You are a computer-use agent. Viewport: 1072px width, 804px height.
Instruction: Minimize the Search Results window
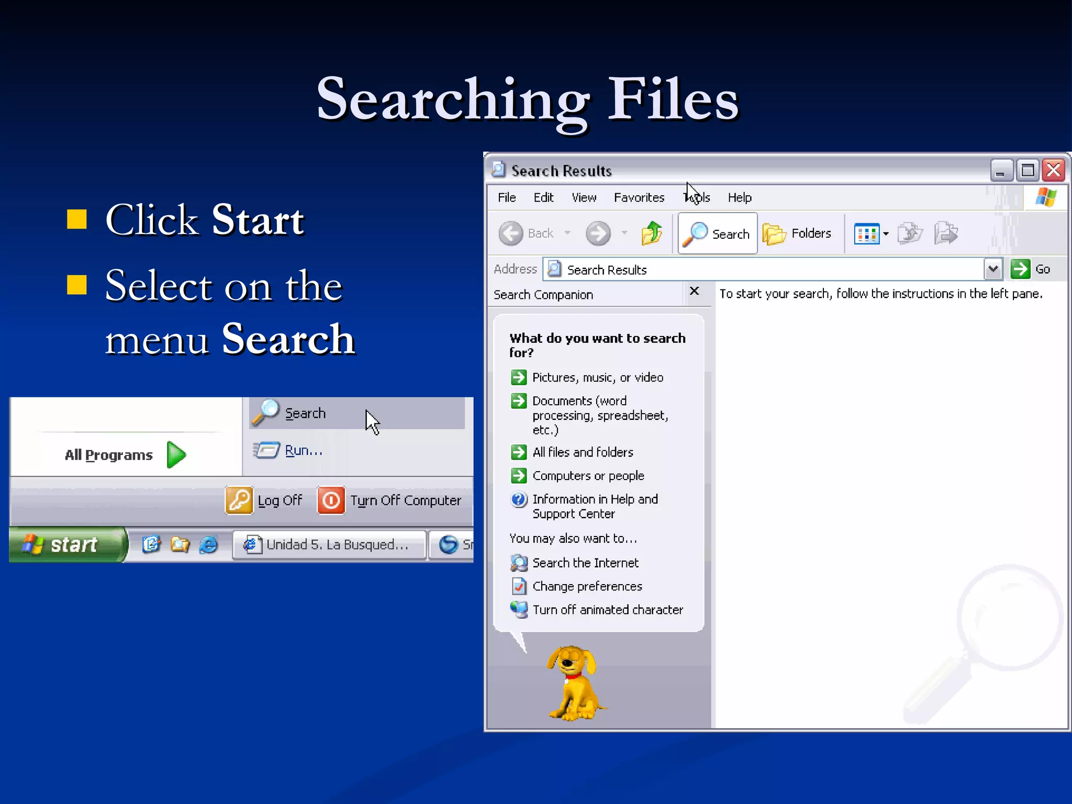point(1001,171)
